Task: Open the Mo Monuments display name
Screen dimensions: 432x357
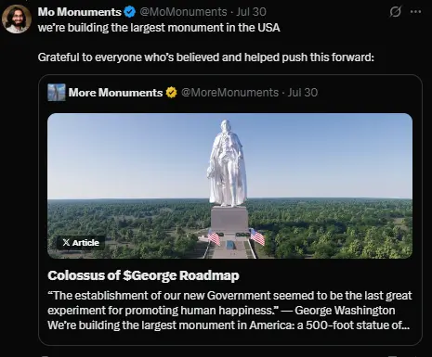Action: click(80, 12)
